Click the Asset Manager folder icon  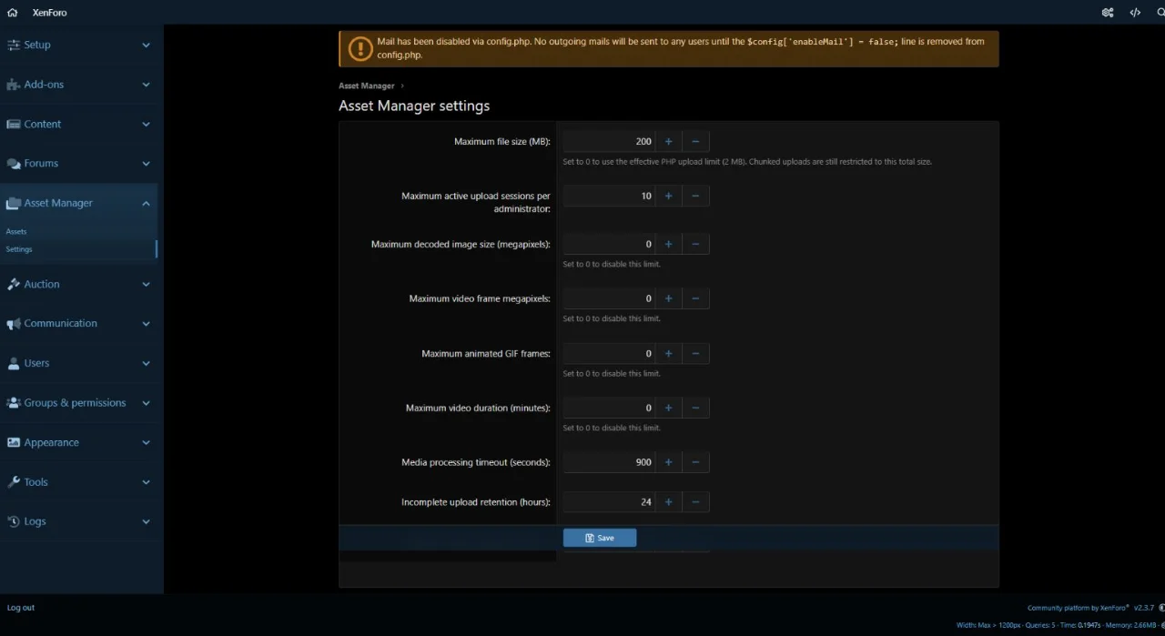14,203
